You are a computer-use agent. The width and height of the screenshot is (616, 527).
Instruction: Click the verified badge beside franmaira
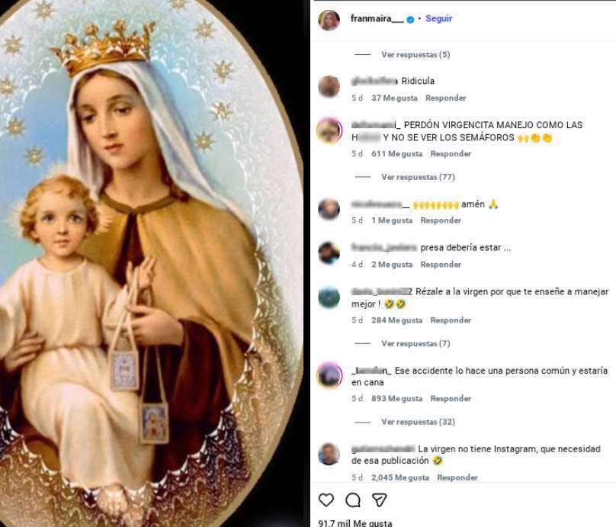point(410,20)
